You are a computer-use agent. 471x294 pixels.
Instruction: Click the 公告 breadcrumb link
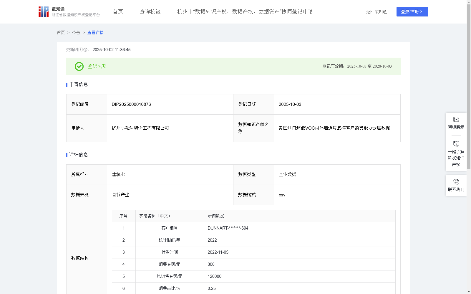pos(76,33)
